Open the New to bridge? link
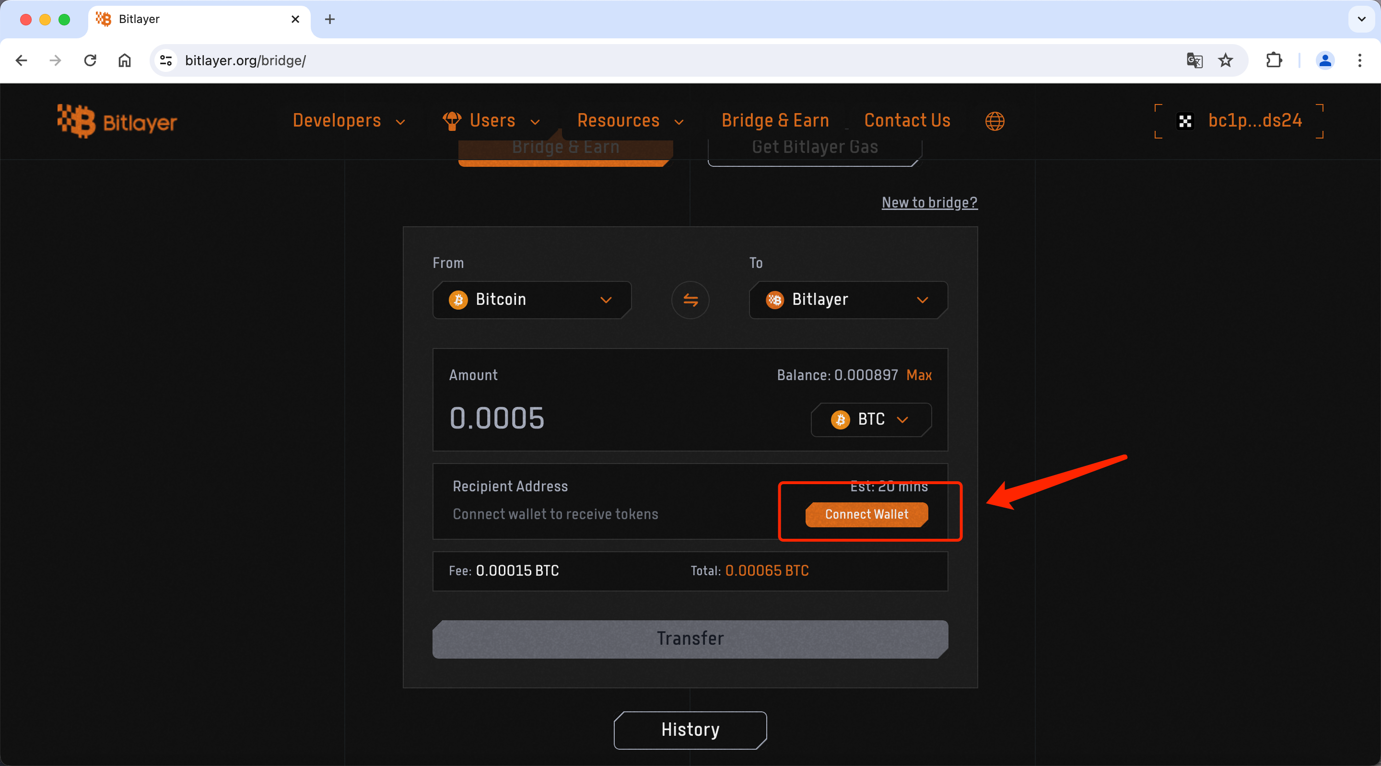 pyautogui.click(x=929, y=203)
